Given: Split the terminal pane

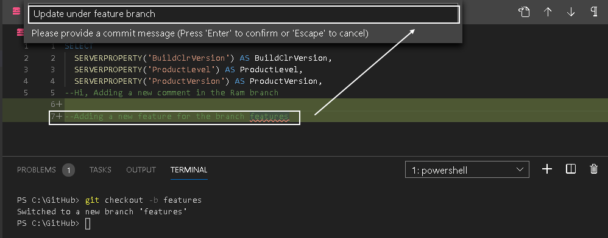Looking at the screenshot, I should [x=571, y=169].
